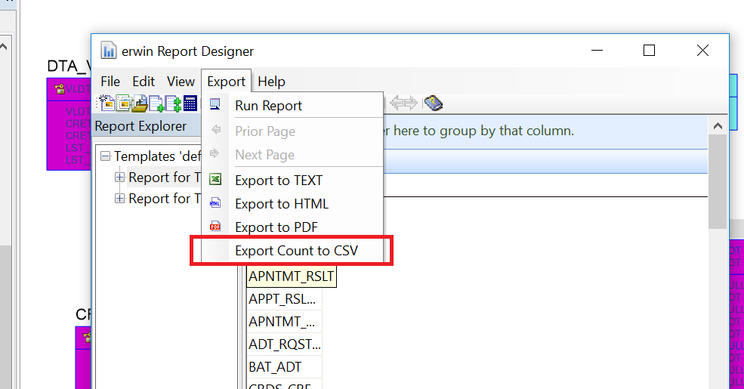
Task: Select Export to TEXT
Action: coord(292,181)
